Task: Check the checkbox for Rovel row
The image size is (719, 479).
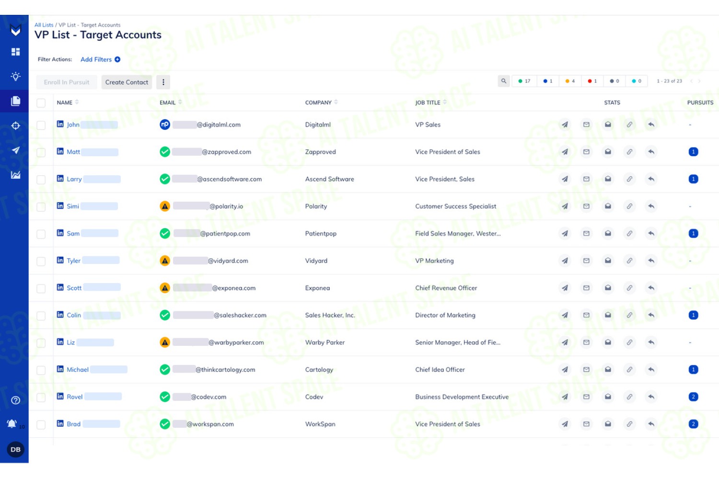Action: [41, 398]
